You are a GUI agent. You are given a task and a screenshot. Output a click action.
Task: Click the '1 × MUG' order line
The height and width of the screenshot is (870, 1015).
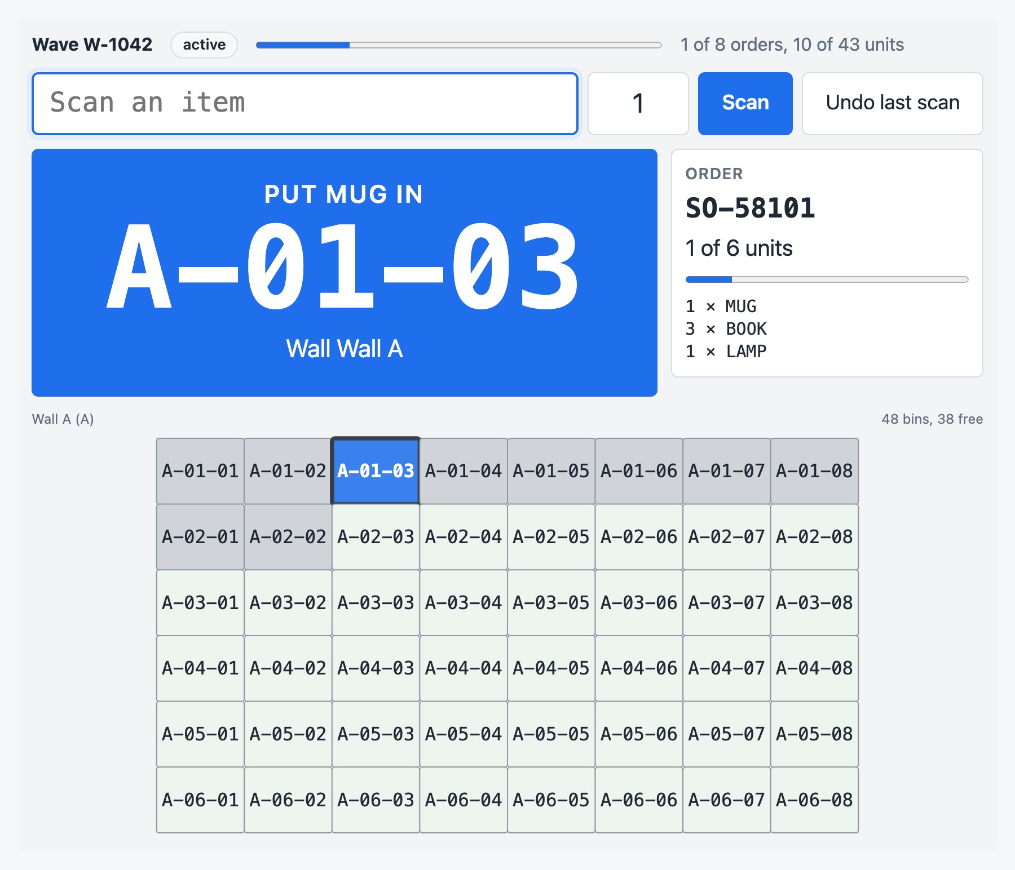[721, 307]
